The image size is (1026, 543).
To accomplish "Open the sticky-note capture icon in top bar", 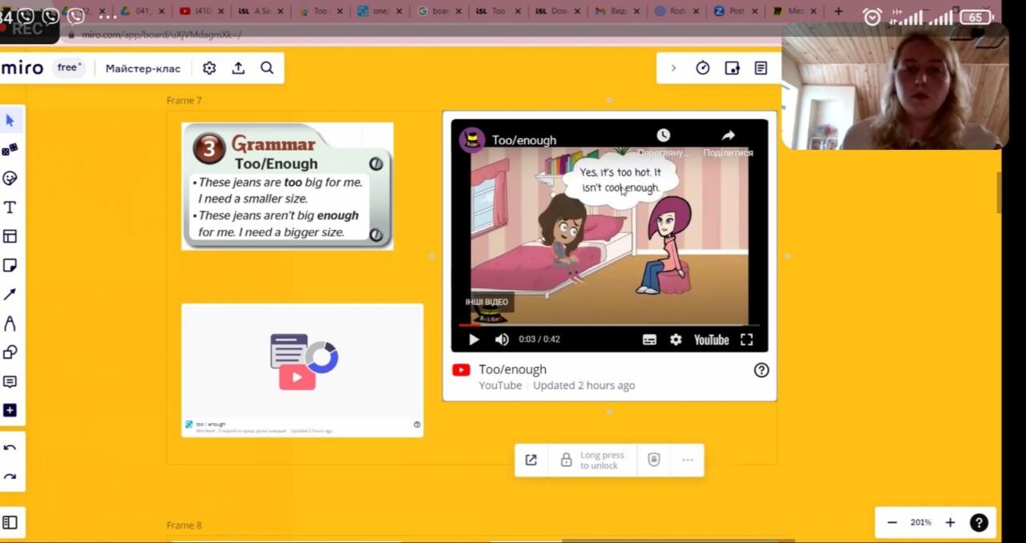I will click(732, 68).
